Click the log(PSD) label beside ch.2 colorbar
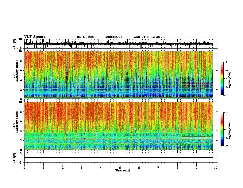Image resolution: width=243 pixels, height=188 pixels. (229, 131)
